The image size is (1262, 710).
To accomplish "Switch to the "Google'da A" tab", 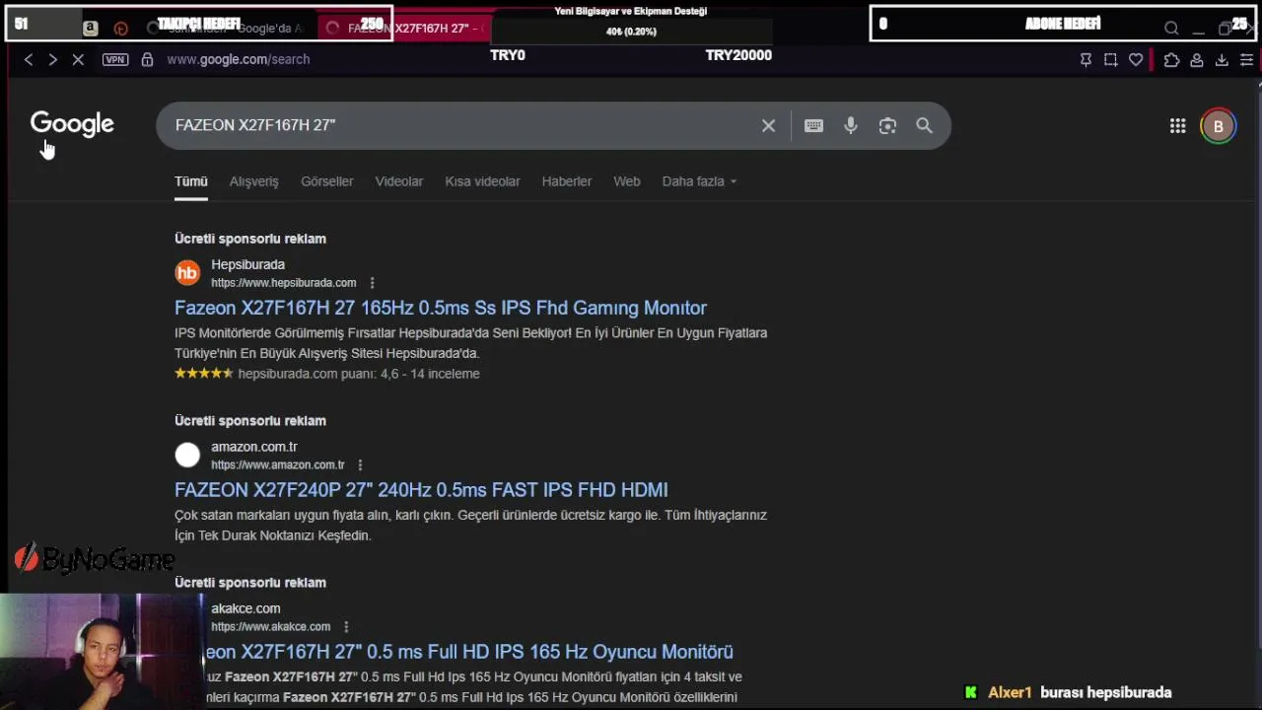I will pos(227,28).
